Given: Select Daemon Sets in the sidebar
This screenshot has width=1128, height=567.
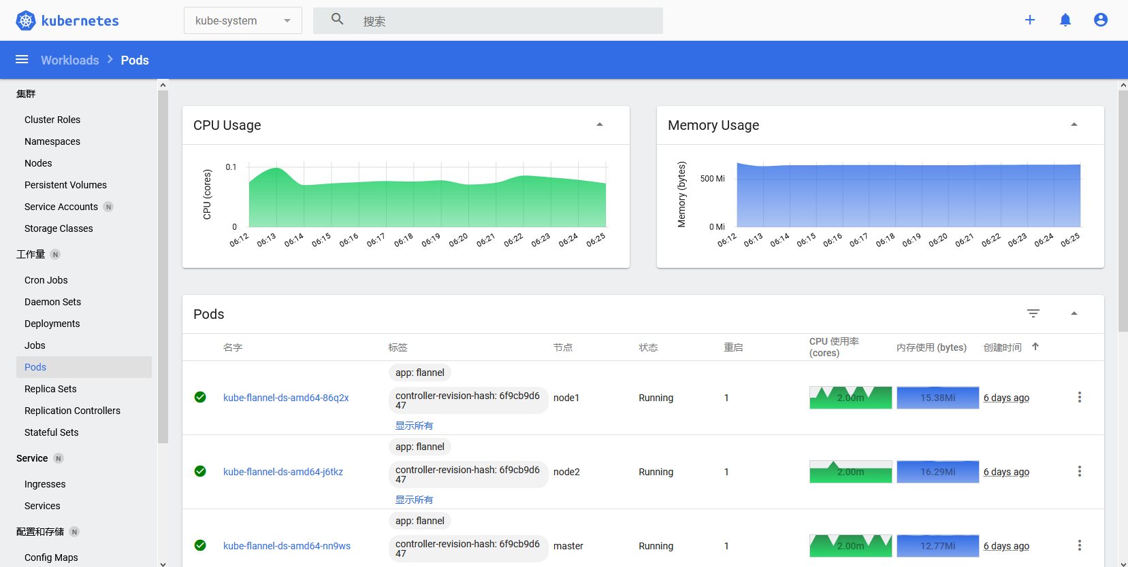Looking at the screenshot, I should (x=52, y=302).
